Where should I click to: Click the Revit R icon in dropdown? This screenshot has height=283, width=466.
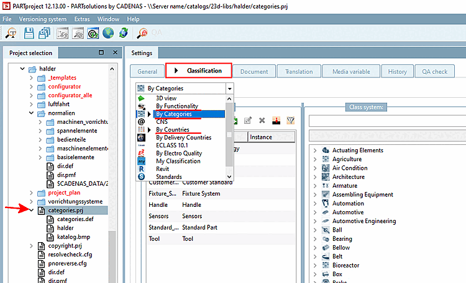pyautogui.click(x=142, y=169)
